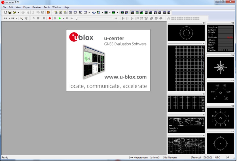Click the first gear configuration icon
This screenshot has height=161, width=237.
152,18
